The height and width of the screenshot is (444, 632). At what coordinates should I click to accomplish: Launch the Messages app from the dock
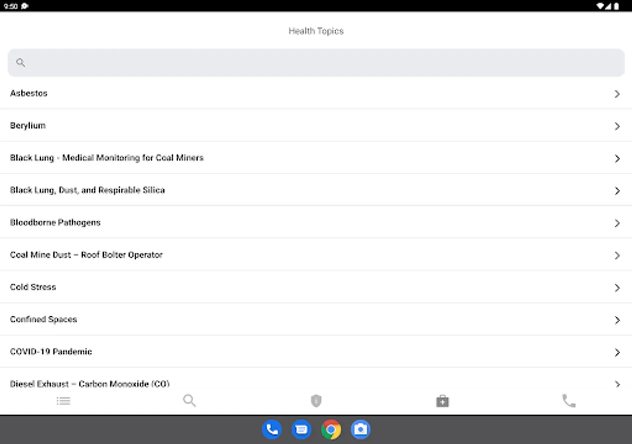click(301, 429)
